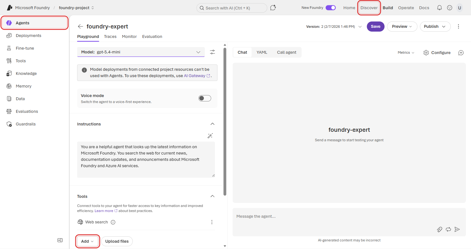Save the agent with Save button

click(376, 27)
